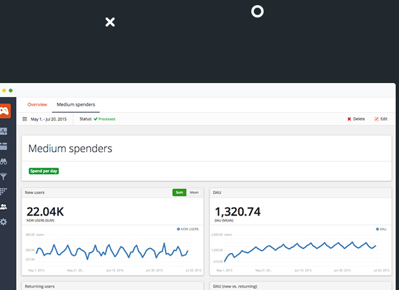Click the DAU line chart
The height and width of the screenshot is (290, 399).
tap(300, 251)
